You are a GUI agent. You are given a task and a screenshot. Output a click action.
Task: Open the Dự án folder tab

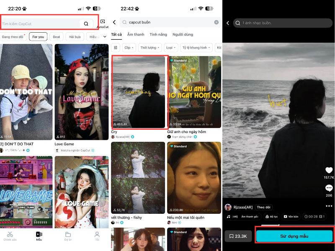tap(68, 236)
